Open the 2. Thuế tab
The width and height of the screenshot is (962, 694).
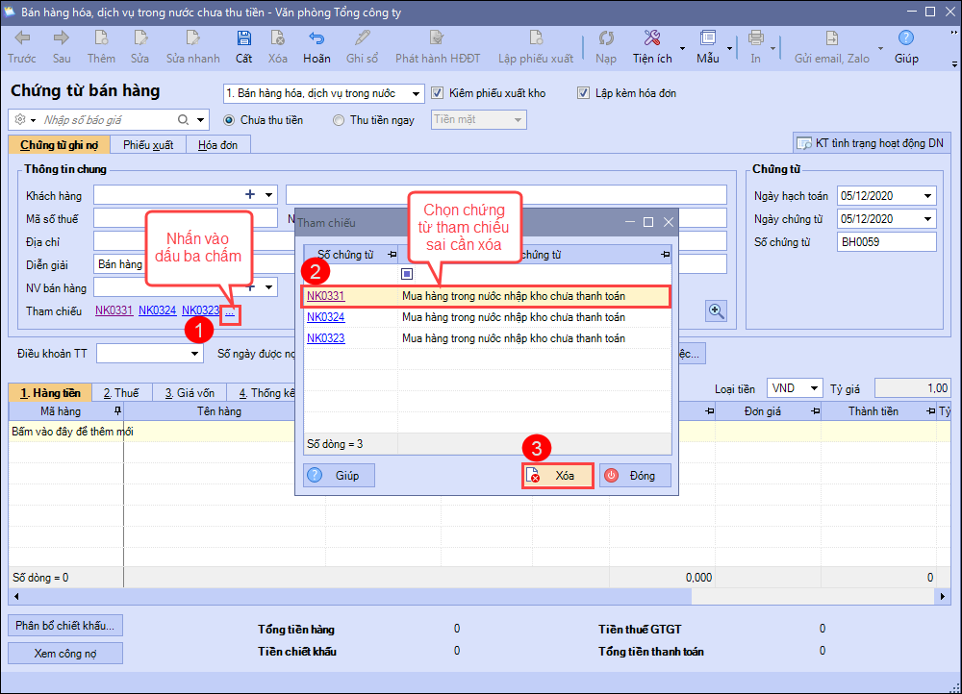(x=121, y=392)
